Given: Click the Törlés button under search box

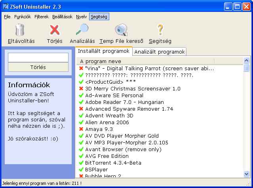Looking at the screenshot, I should pos(38,67).
